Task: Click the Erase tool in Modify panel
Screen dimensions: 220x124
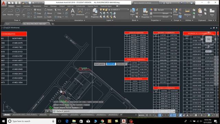Action: pyautogui.click(x=67, y=10)
